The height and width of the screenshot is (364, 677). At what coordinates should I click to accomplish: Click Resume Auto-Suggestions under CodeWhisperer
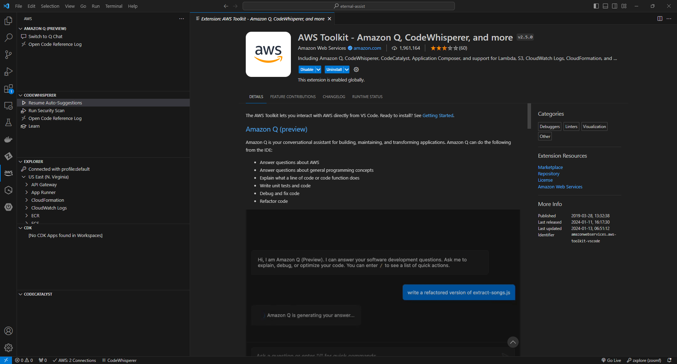[x=55, y=103]
